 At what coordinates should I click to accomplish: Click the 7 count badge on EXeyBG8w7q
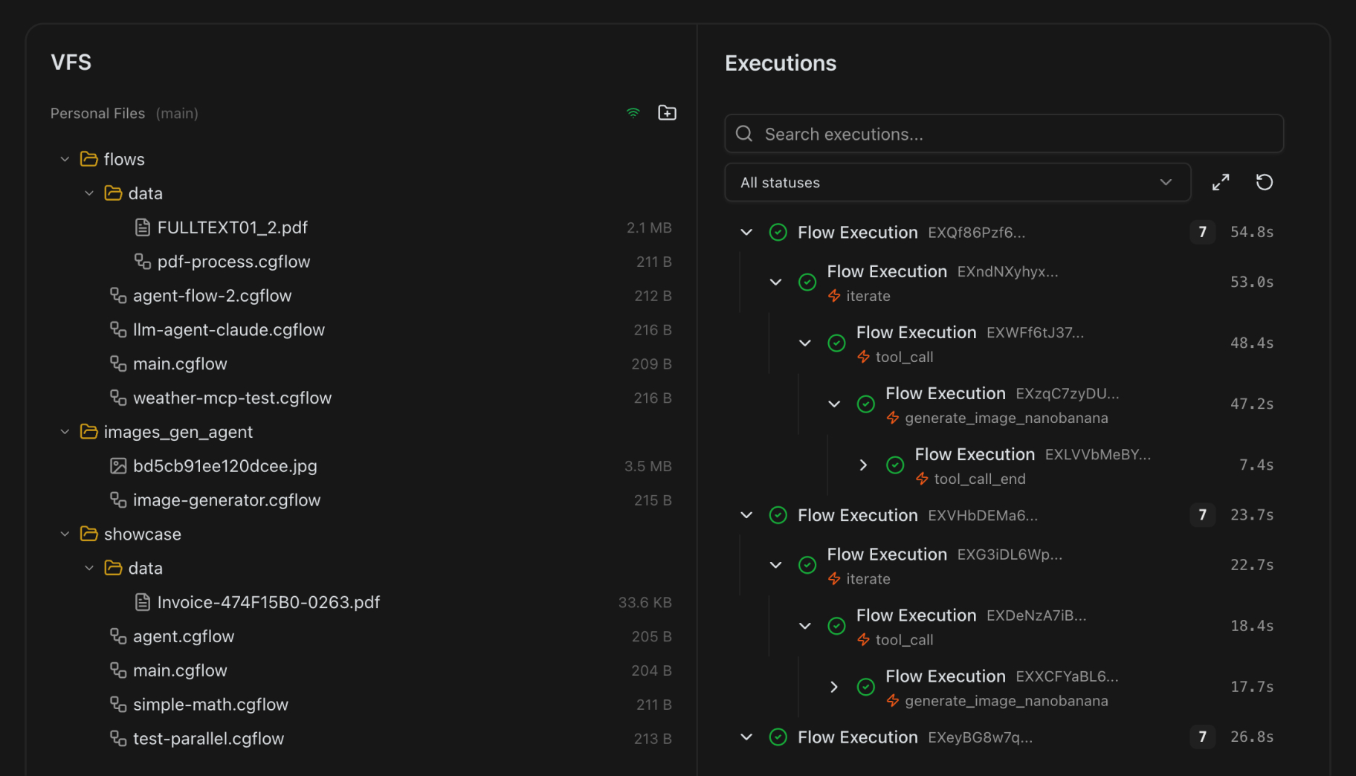click(x=1203, y=737)
